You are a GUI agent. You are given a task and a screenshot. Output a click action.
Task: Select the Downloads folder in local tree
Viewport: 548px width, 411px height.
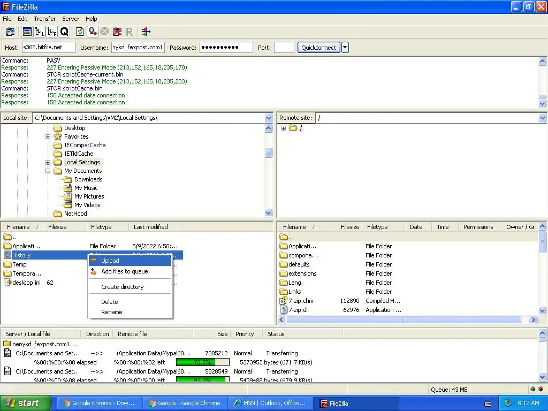click(x=88, y=179)
